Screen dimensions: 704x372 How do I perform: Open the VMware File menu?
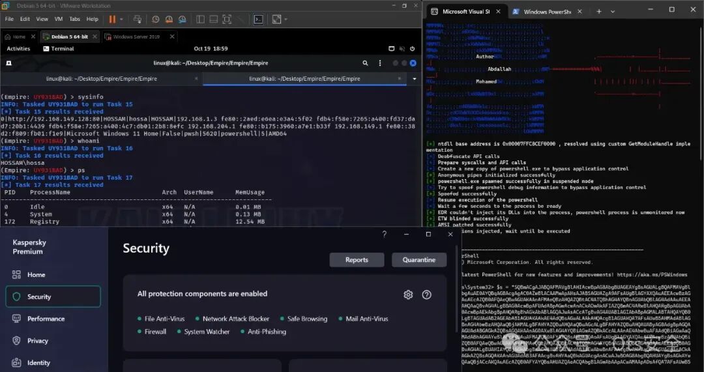click(x=9, y=20)
